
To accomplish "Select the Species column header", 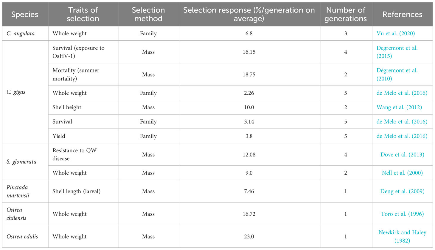I will [x=25, y=14].
